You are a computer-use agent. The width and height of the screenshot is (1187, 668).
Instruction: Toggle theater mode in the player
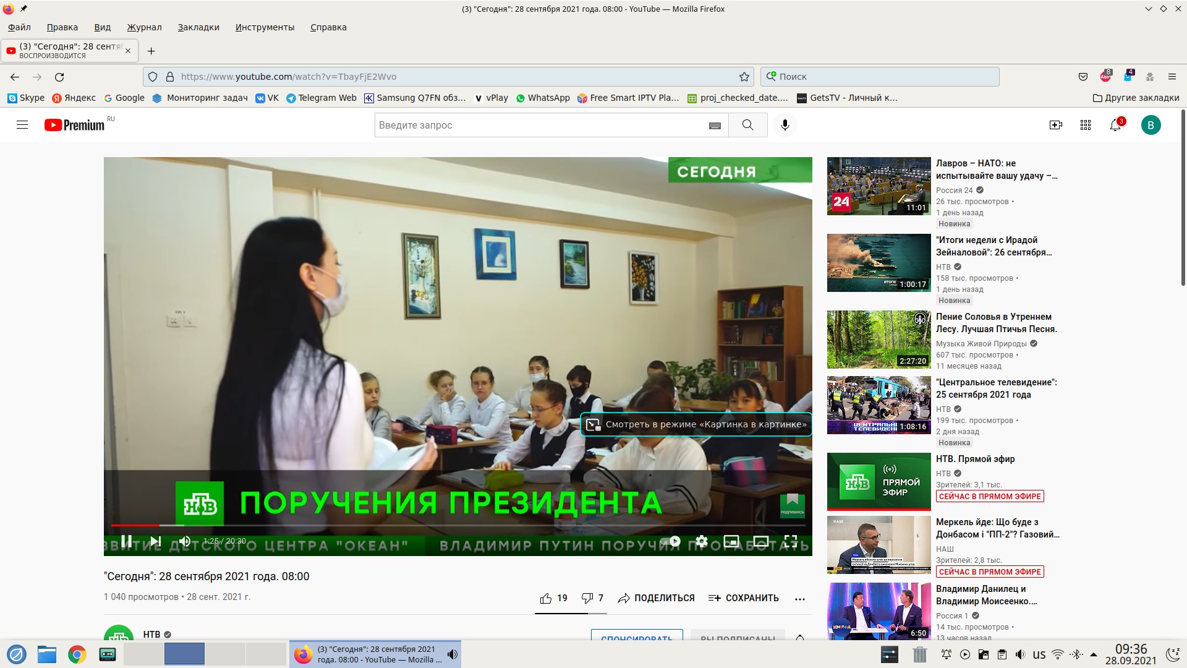pyautogui.click(x=760, y=541)
